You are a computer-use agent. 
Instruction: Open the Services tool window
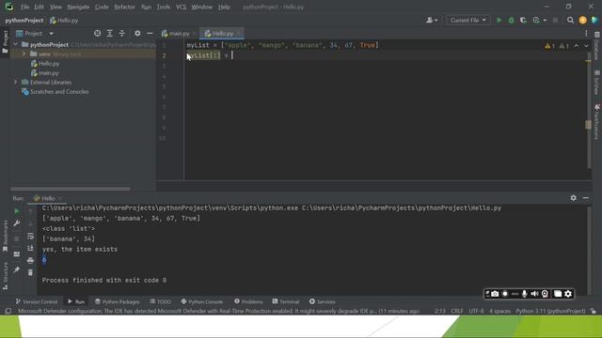pyautogui.click(x=323, y=301)
